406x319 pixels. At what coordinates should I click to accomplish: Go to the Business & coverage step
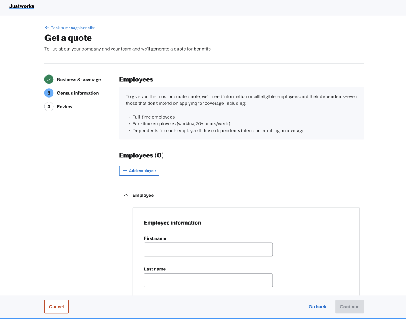click(78, 80)
